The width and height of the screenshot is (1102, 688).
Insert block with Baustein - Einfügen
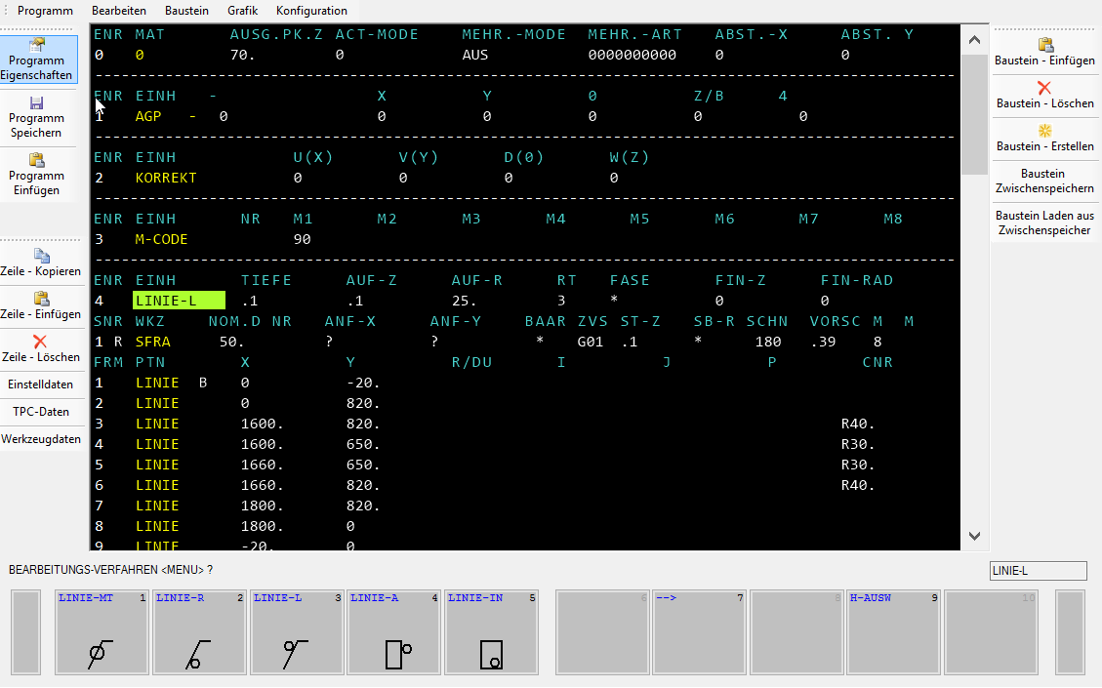pos(1045,53)
